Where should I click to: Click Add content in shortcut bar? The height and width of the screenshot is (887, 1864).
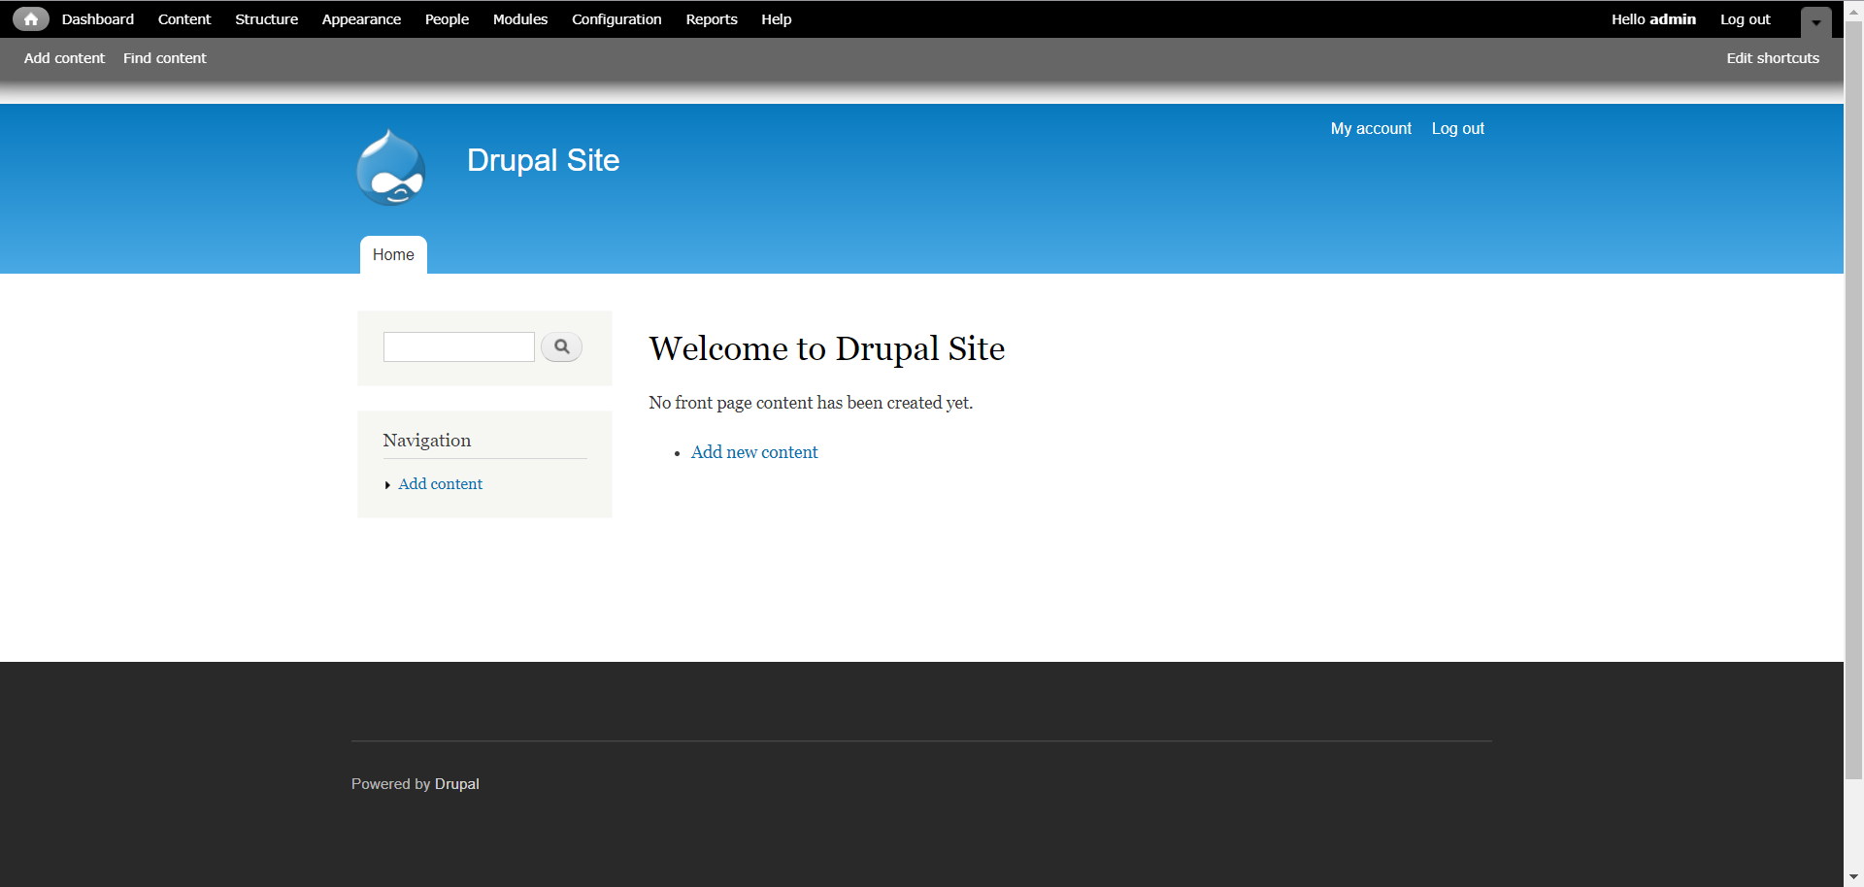(x=64, y=58)
